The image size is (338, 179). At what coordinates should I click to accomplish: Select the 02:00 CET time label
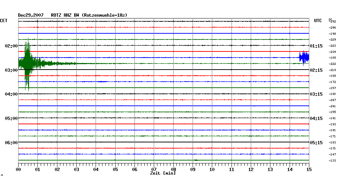pos(11,46)
